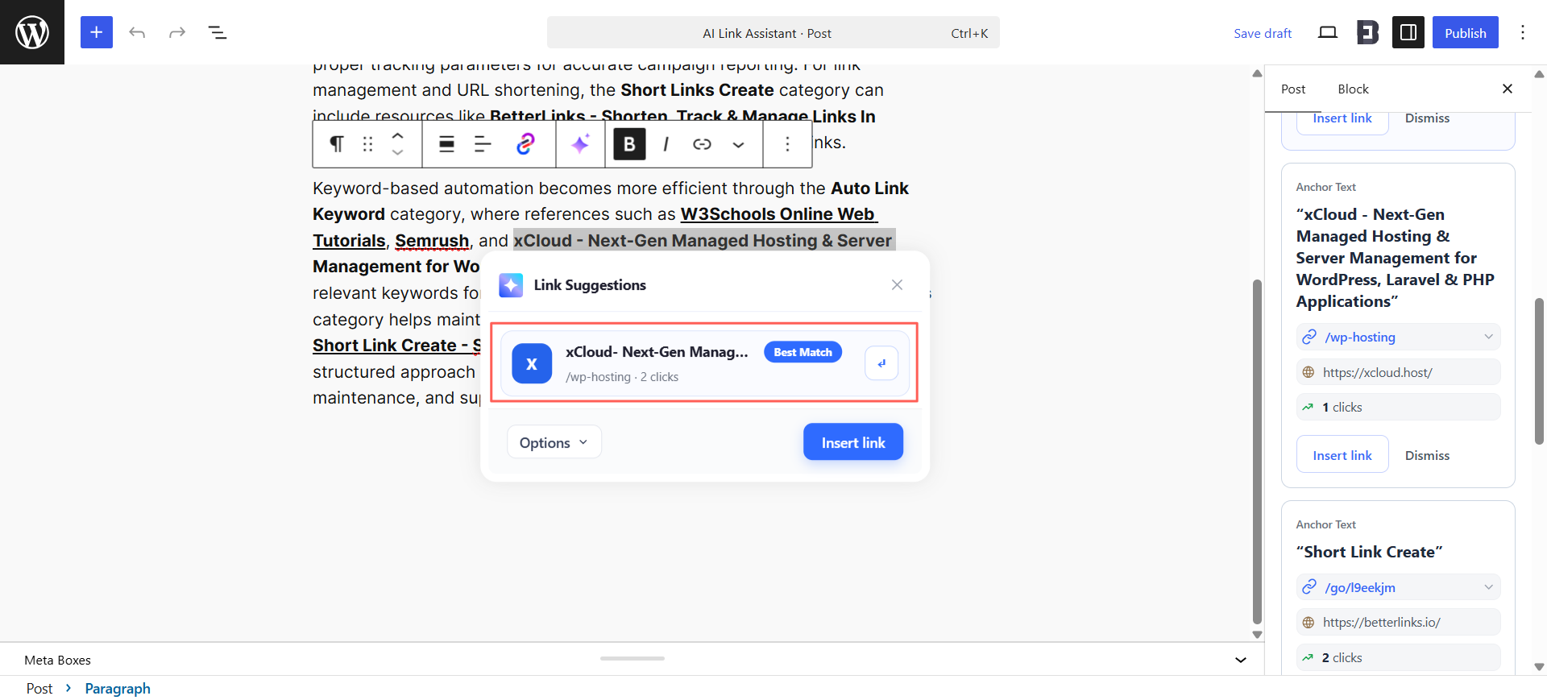Insert link for the xCloud anchor text card
Viewport: 1547px width, 700px height.
pyautogui.click(x=1342, y=454)
